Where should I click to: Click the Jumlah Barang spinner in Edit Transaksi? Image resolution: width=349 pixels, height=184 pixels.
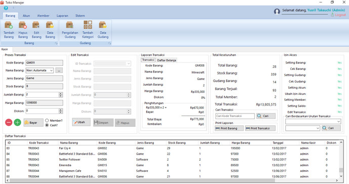[128, 95]
